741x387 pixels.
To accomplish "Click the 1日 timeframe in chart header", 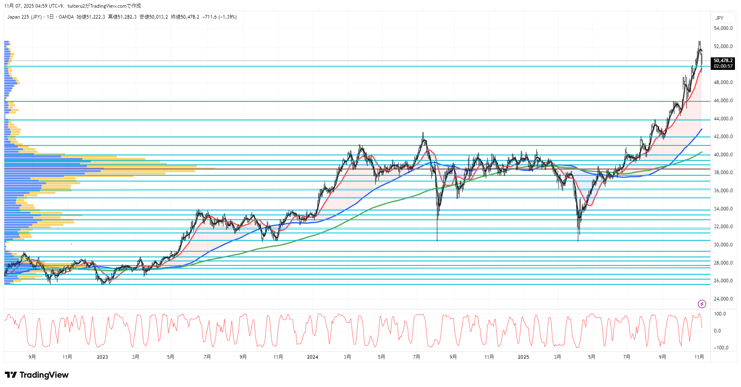I will (50, 17).
